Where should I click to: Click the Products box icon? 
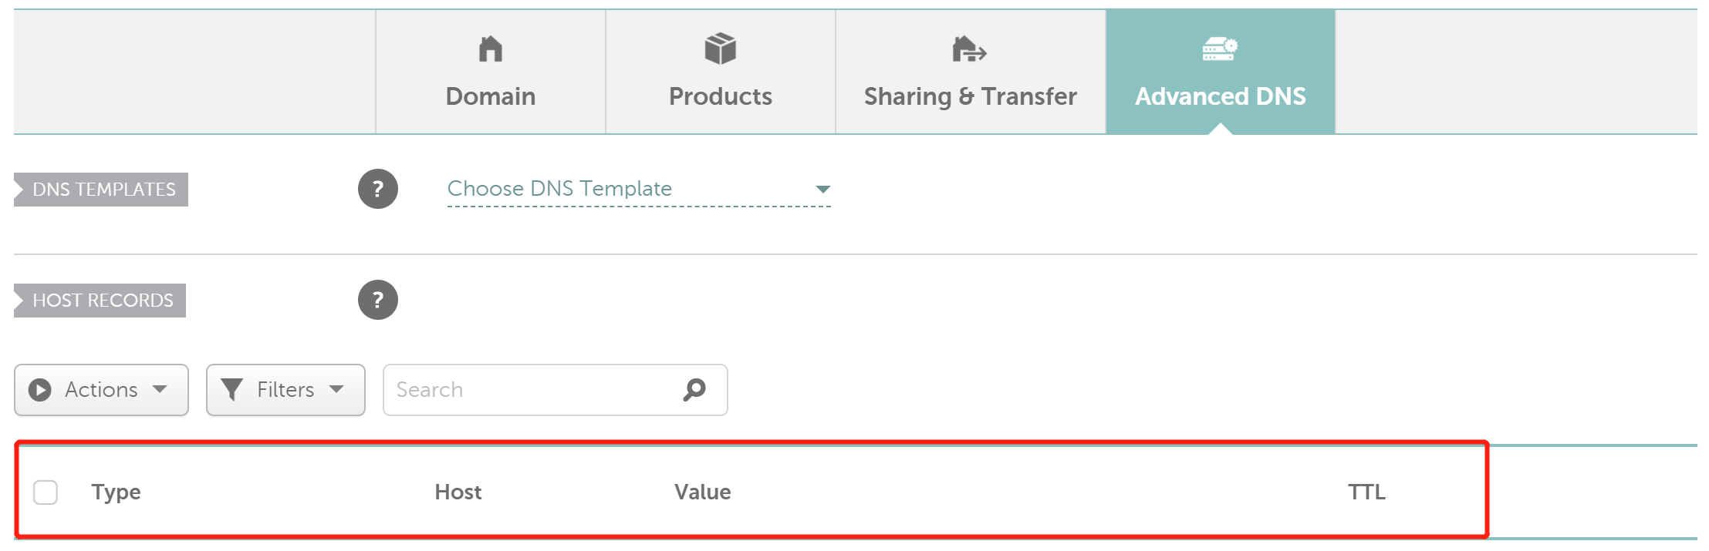coord(721,49)
